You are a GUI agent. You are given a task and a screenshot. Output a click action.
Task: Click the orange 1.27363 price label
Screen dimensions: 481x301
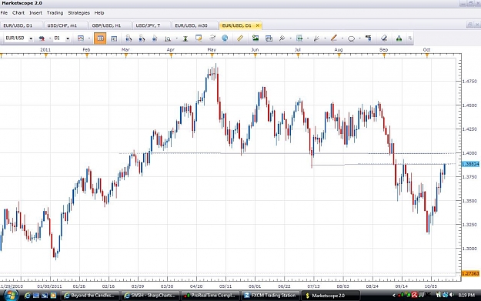(x=470, y=273)
